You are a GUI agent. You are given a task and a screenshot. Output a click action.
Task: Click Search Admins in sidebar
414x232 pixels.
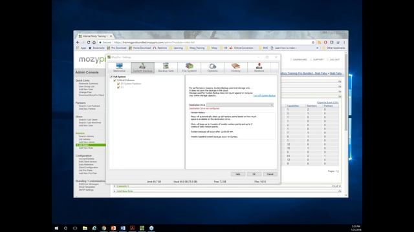click(86, 137)
